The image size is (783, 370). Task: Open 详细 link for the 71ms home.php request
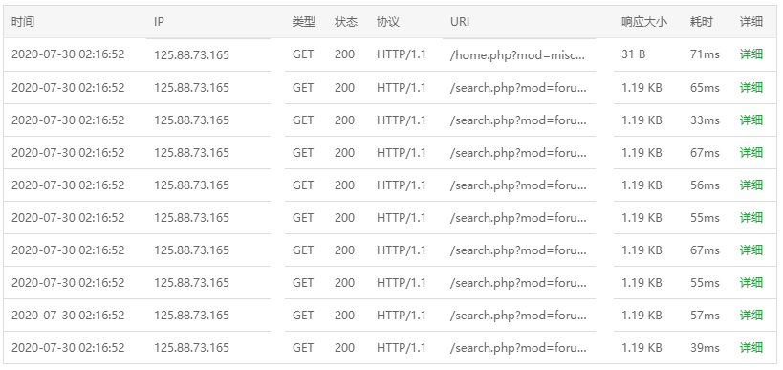click(x=751, y=54)
